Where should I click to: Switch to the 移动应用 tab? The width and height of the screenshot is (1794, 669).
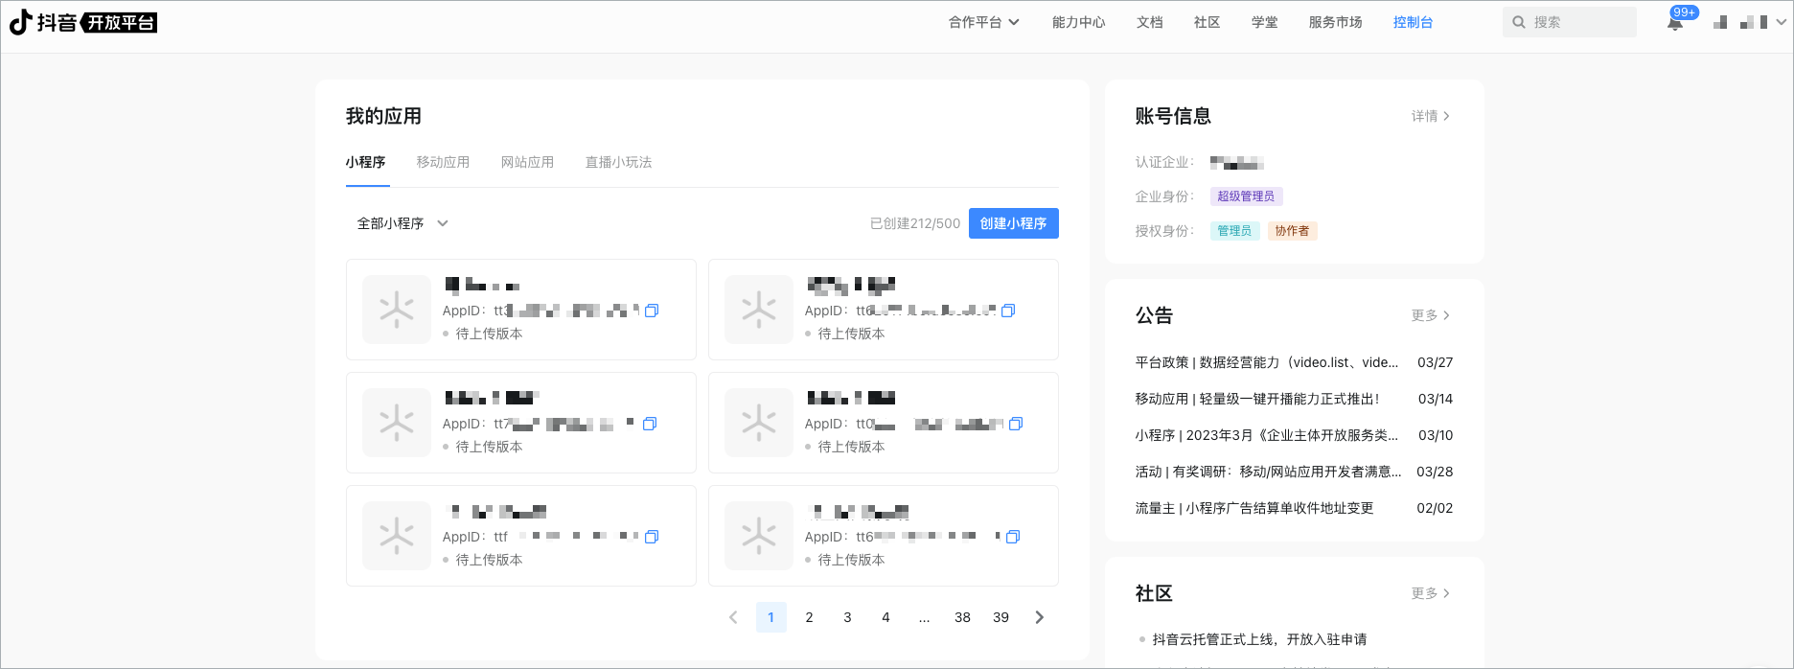(443, 162)
